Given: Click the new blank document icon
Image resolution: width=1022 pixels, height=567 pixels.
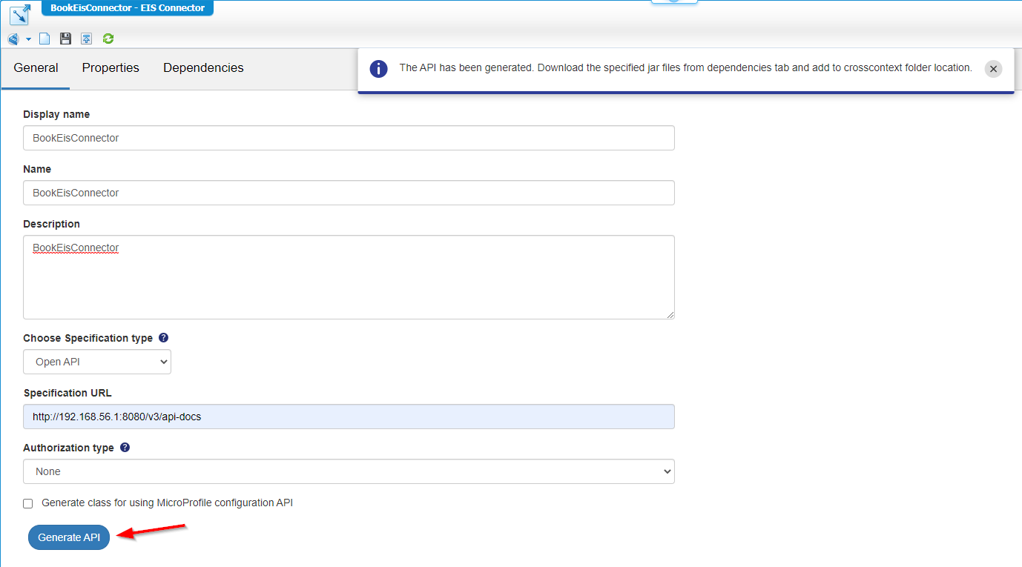Looking at the screenshot, I should click(44, 39).
